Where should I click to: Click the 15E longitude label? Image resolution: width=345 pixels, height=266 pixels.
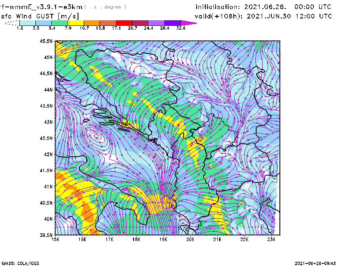(55, 239)
